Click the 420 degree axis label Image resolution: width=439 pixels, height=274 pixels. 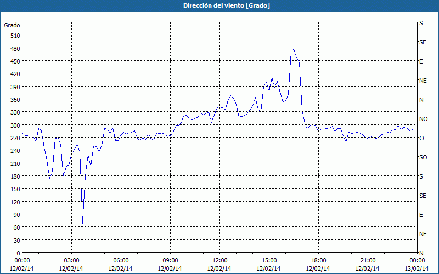coord(15,74)
